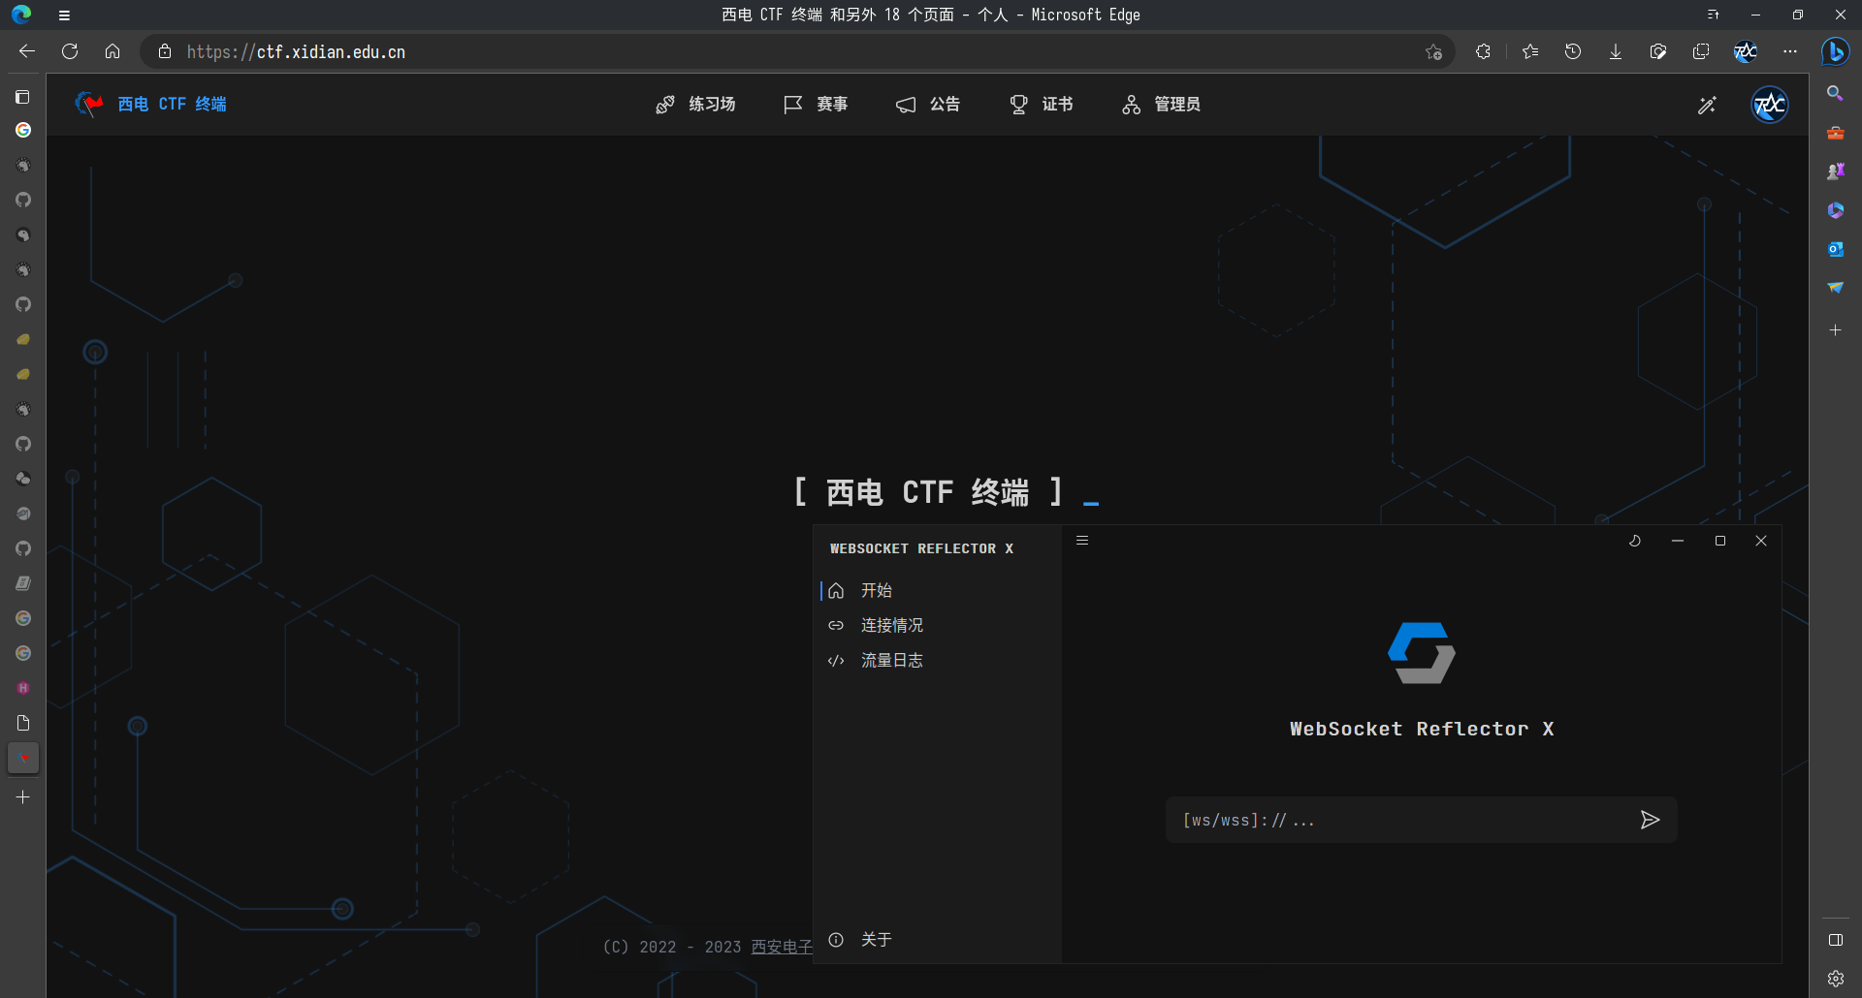Open a new tab with plus icon
Viewport: 1862px width, 998px height.
[23, 797]
